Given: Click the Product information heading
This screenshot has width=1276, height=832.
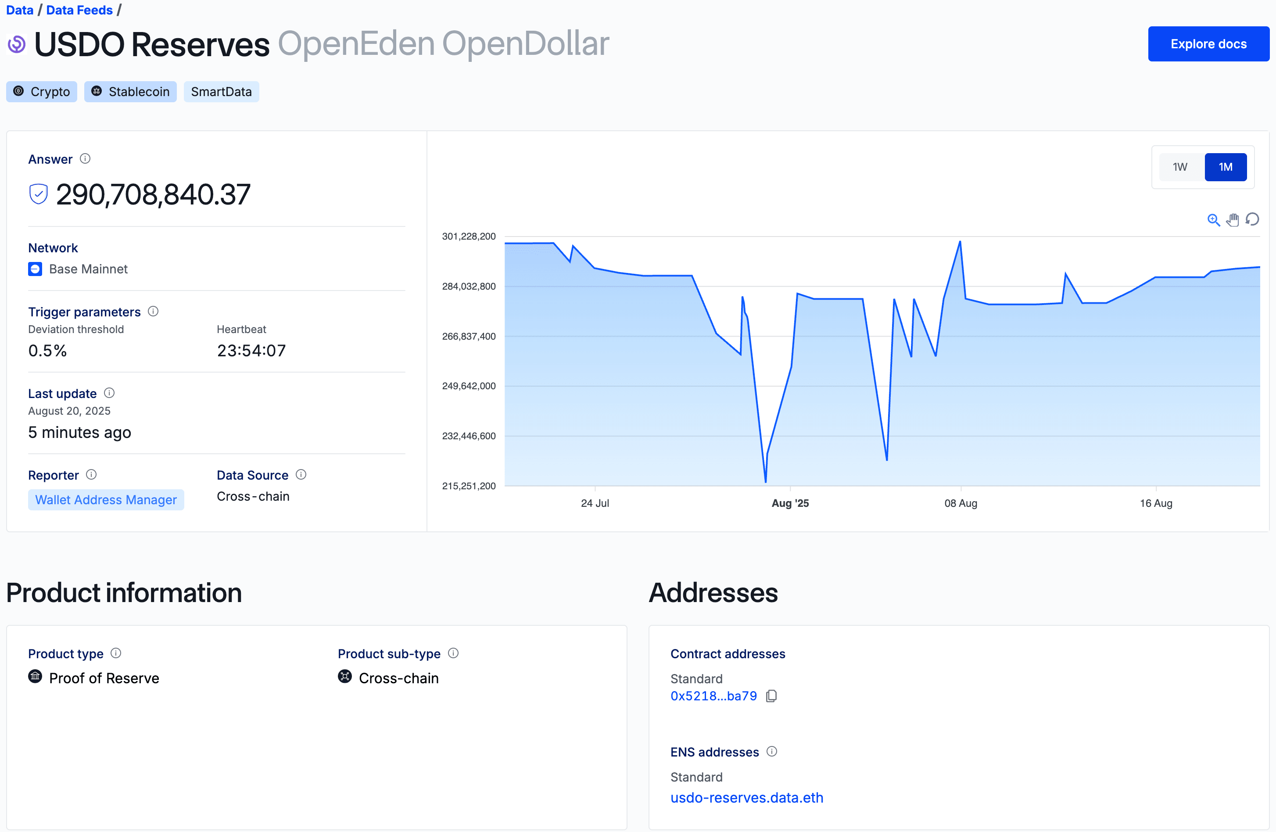Looking at the screenshot, I should [124, 593].
